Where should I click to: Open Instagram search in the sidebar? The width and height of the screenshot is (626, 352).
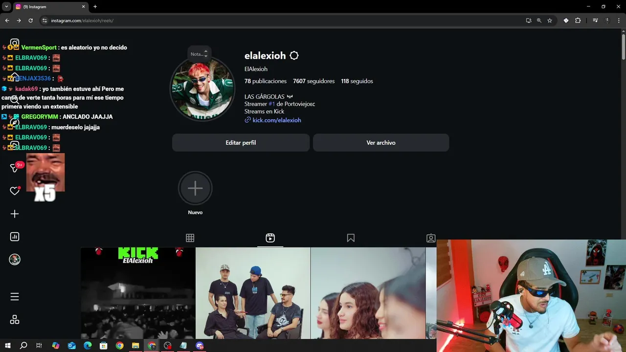15,99
